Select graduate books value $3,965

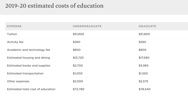click(144, 66)
